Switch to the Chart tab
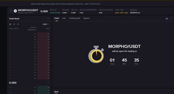The width and height of the screenshot is (174, 94). pyautogui.click(x=57, y=18)
